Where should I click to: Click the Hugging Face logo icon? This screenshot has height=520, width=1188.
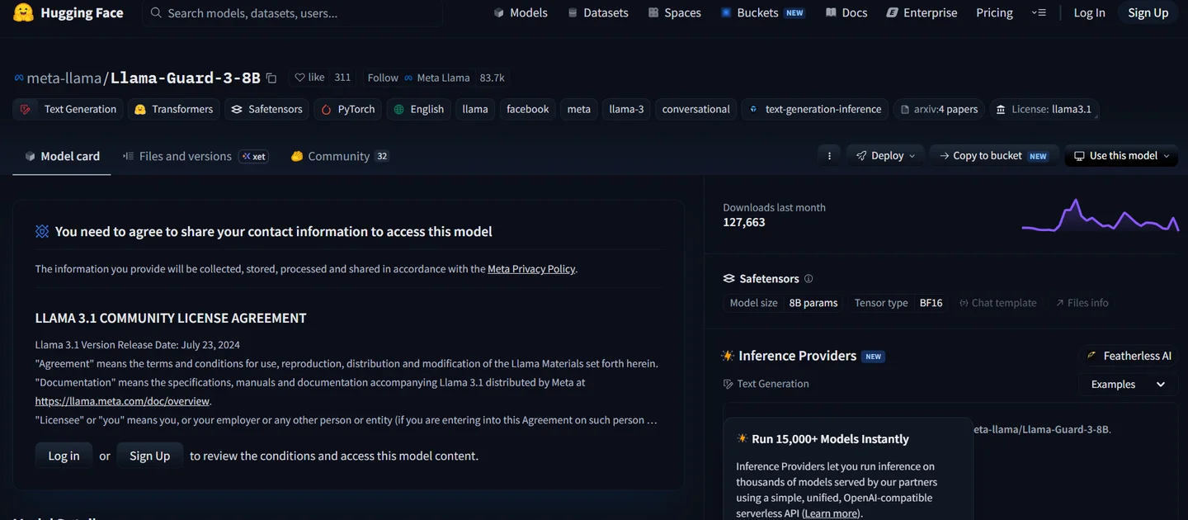[x=23, y=12]
